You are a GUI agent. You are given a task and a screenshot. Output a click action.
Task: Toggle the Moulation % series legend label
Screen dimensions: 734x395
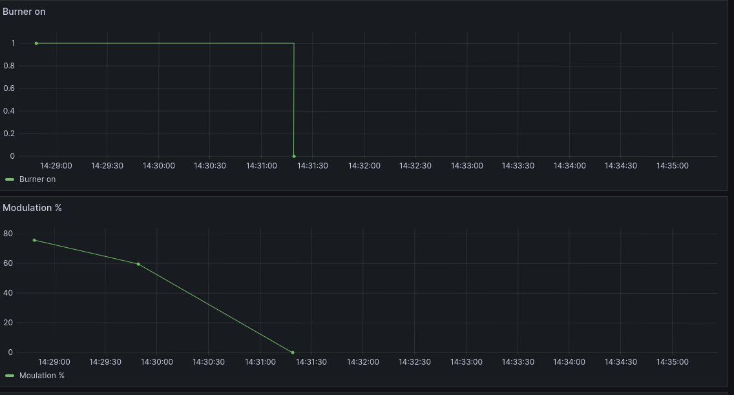coord(42,376)
